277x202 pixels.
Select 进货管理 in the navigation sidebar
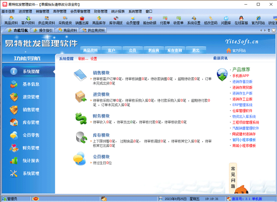[28, 97]
